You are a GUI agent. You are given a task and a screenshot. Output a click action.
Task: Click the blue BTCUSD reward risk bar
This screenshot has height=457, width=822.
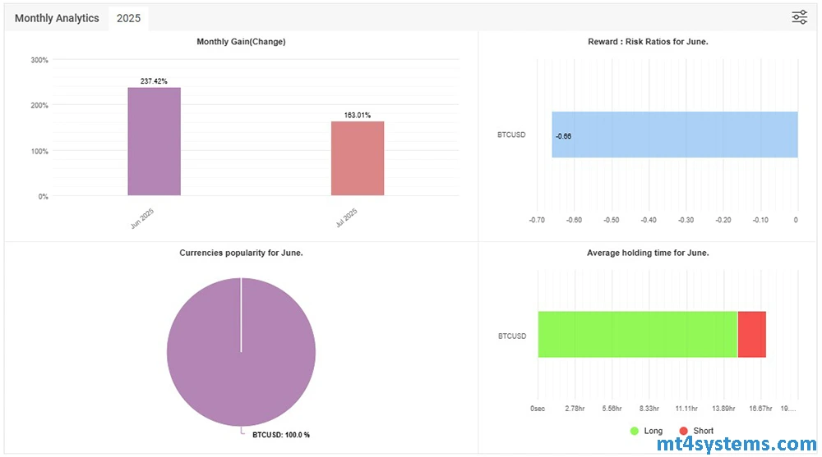coord(674,135)
